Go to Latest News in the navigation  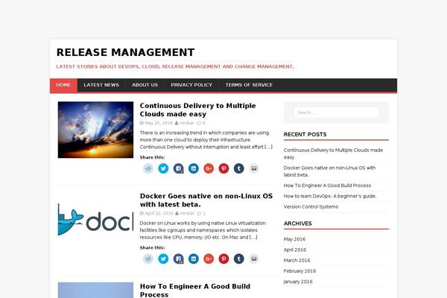pos(101,85)
